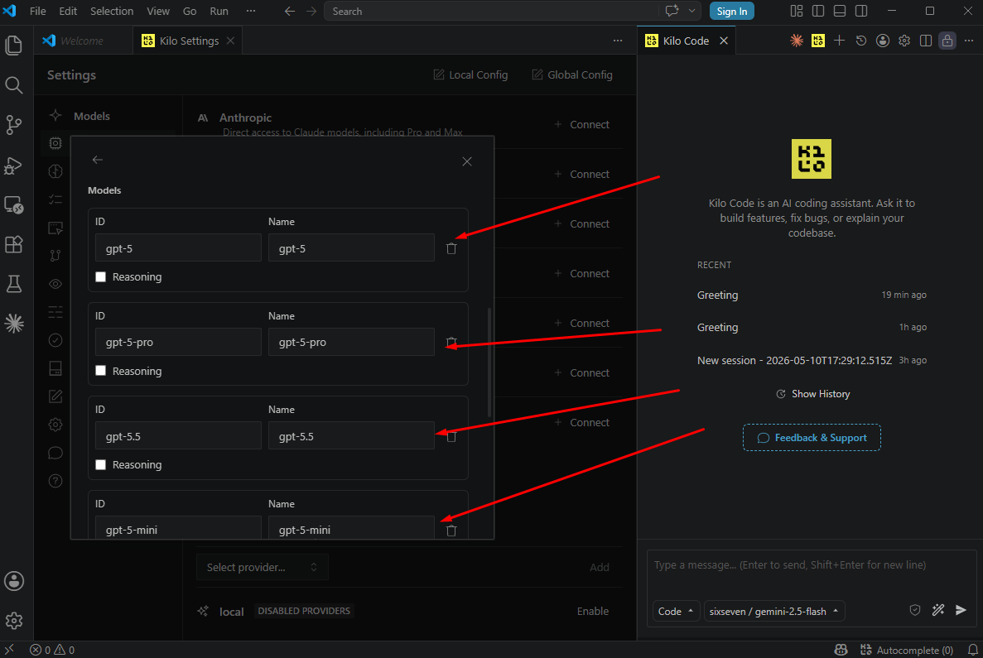The image size is (983, 658).
Task: Delete the gpt-5.5 model entry
Action: pyautogui.click(x=451, y=437)
